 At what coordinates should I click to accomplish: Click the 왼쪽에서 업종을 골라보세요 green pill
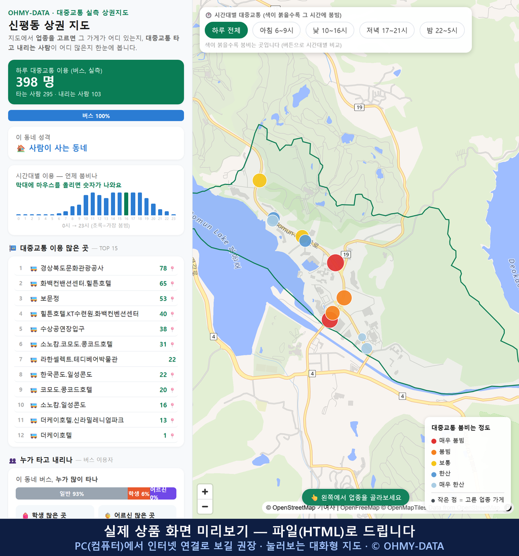pos(355,497)
